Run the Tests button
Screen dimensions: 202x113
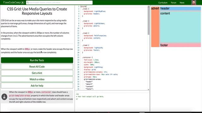tap(37, 60)
